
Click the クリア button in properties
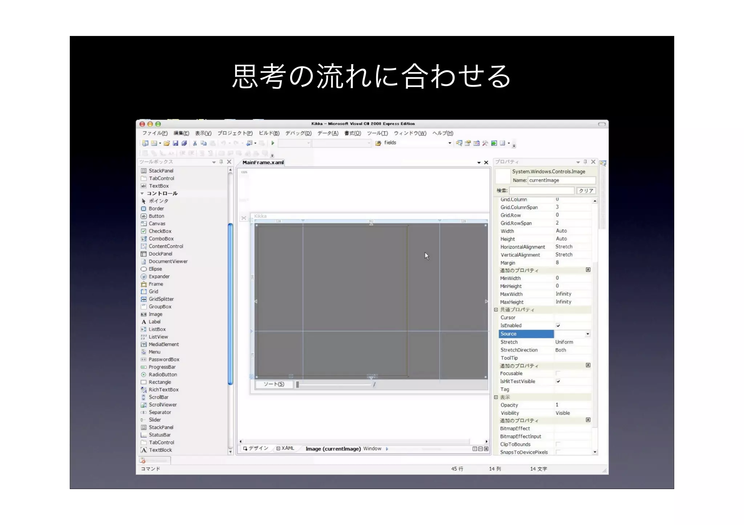tap(586, 191)
